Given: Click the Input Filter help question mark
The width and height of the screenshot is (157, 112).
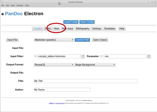Looking at the screenshot, I should click(83, 56).
